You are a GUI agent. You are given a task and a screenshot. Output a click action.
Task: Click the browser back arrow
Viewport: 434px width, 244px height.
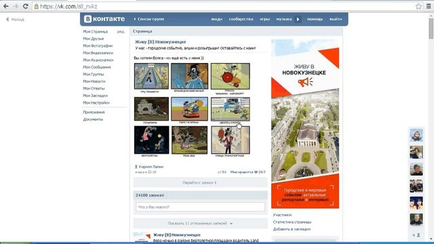tap(6, 6)
